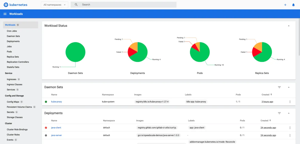Screen dimensions: 300x144
Task: Open the filter icon on Deployments panel
Action: [279, 113]
